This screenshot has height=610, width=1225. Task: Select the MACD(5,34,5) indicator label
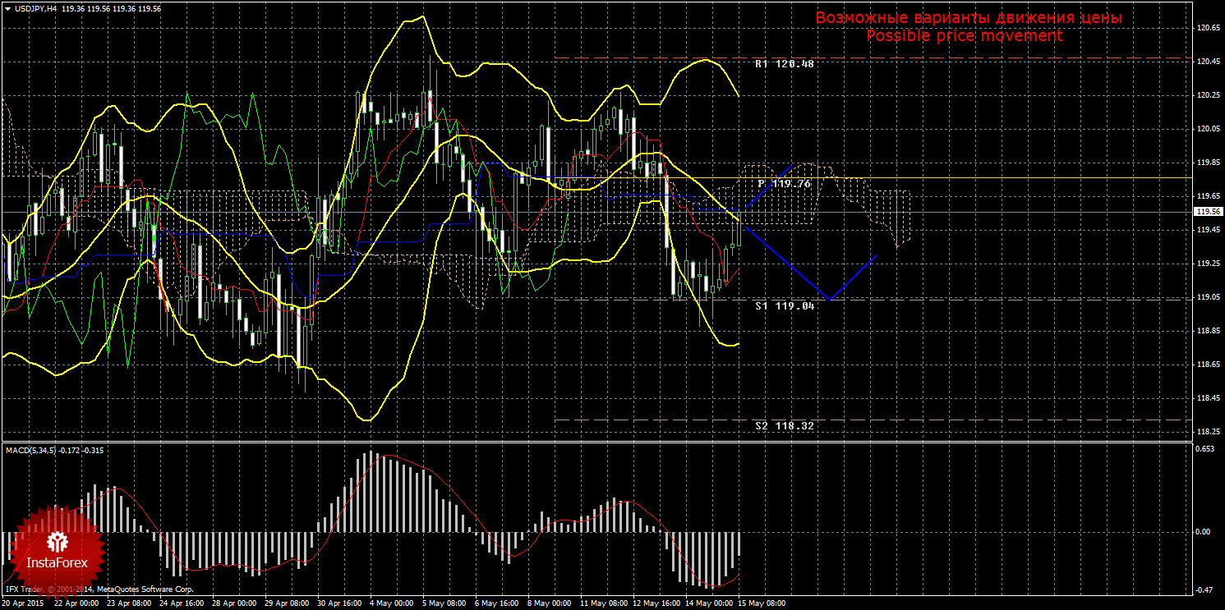click(31, 450)
